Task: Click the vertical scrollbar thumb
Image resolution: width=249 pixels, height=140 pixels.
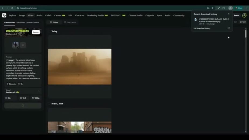Action: click(246, 33)
